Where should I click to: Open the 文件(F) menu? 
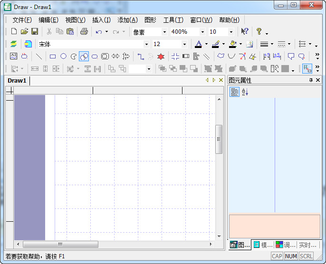coord(22,20)
